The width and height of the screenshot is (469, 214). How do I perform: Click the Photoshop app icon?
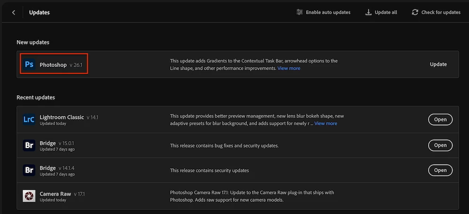point(29,64)
